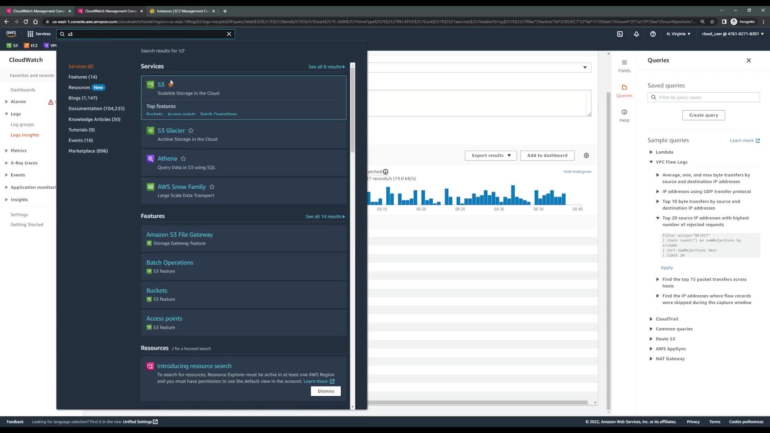
Task: Filter search by Documentation category
Action: tap(96, 109)
